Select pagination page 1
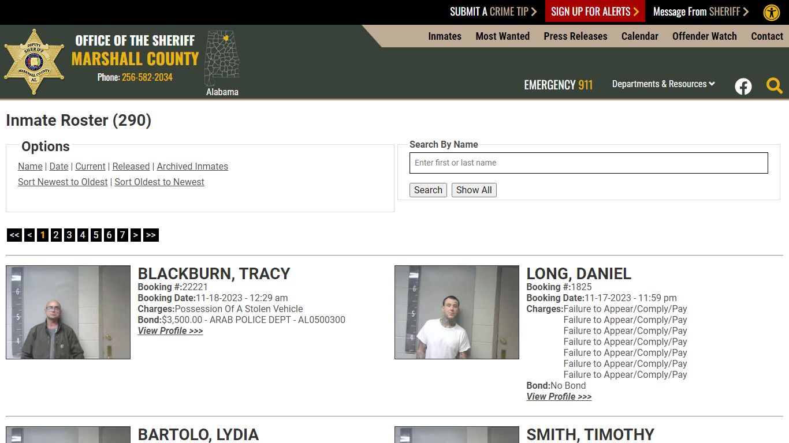789x443 pixels. (43, 235)
